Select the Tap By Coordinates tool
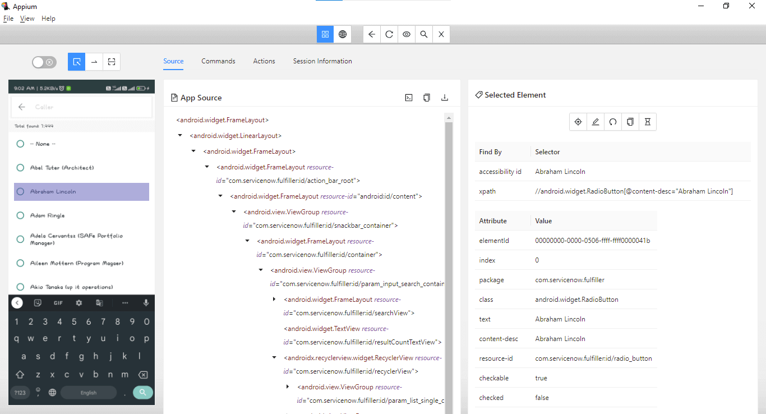Viewport: 766px width, 414px height. pos(112,62)
